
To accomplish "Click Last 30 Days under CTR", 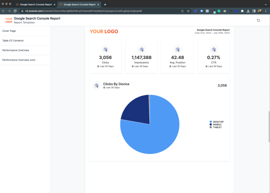I will tap(215, 66).
